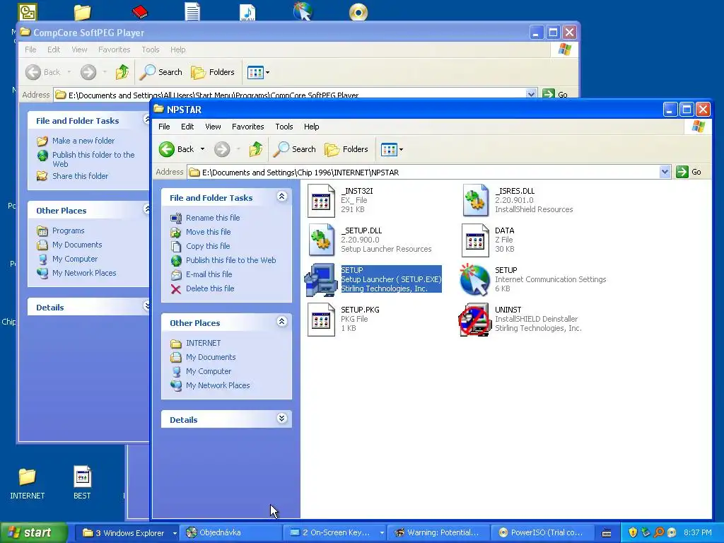Viewport: 724px width, 543px height.
Task: Select the red book desktop icon
Action: (x=139, y=11)
